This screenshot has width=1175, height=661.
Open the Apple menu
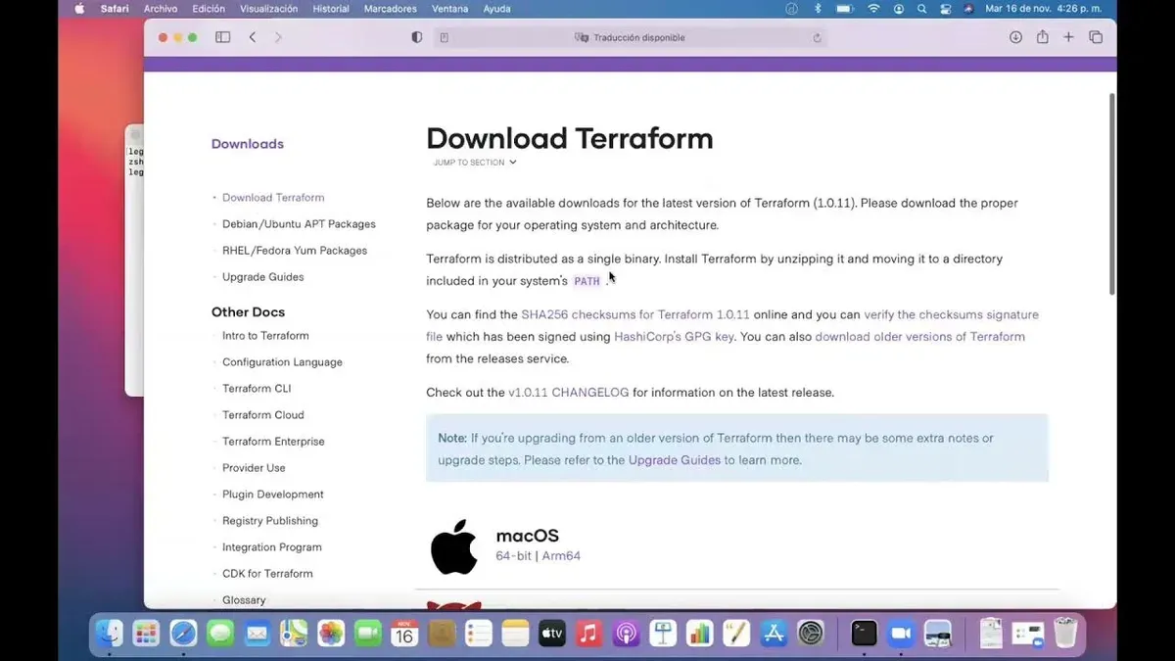coord(79,9)
